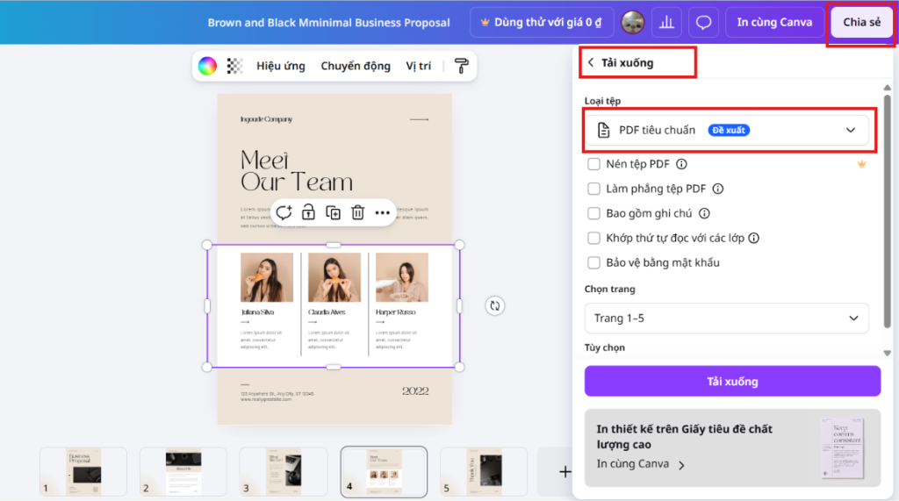Duplicate the selected element
The image size is (899, 501).
[333, 212]
